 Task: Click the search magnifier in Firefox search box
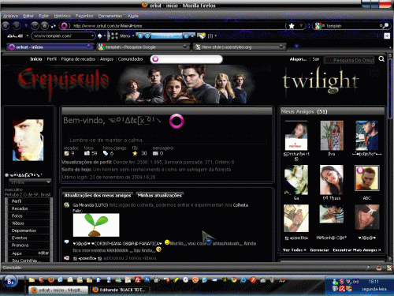385,25
